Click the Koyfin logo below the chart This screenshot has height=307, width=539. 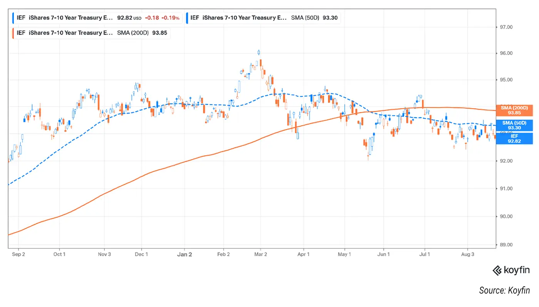[511, 270]
